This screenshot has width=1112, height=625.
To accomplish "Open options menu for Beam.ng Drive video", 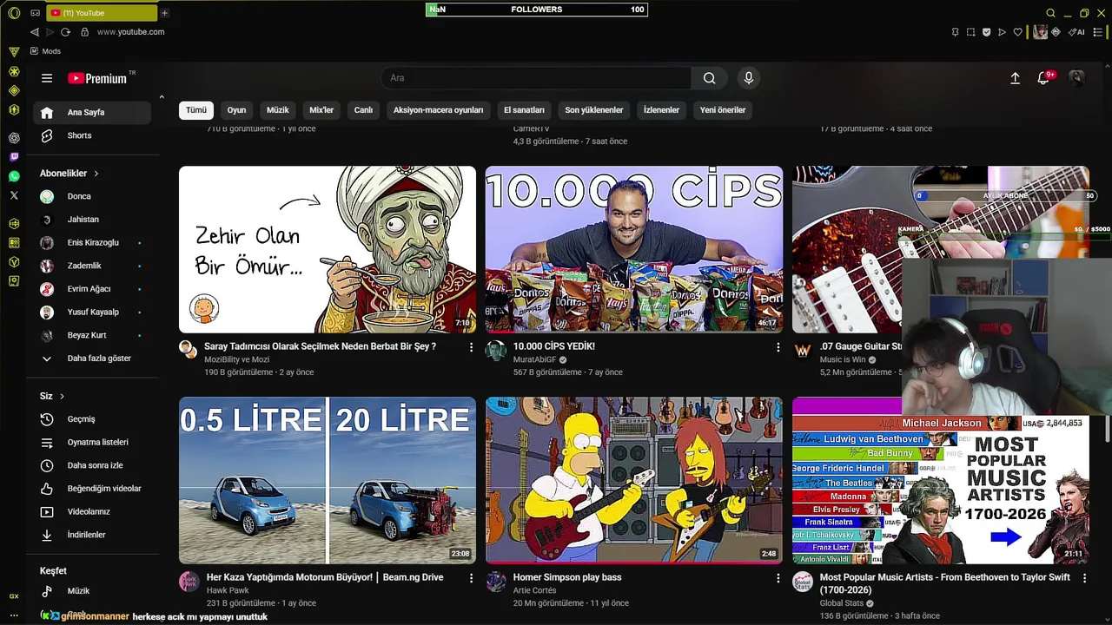I will 471,578.
